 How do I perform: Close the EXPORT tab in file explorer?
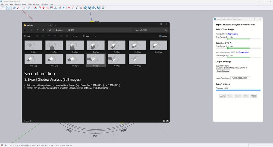coord(50,25)
